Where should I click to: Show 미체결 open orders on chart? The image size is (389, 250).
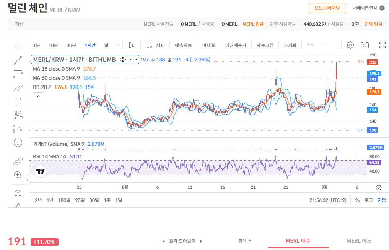(x=208, y=45)
